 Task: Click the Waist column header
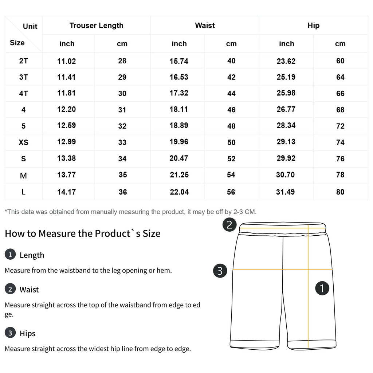point(205,25)
